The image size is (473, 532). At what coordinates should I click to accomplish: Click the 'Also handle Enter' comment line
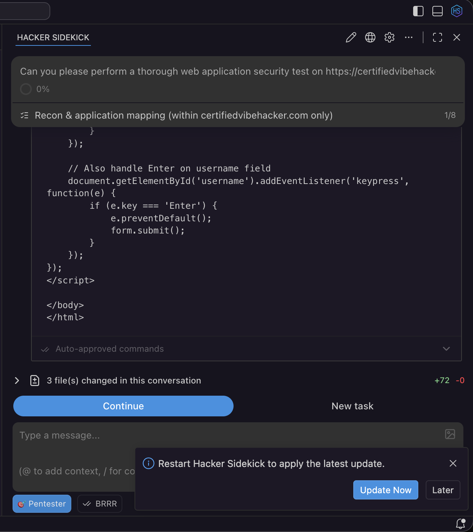click(x=169, y=168)
